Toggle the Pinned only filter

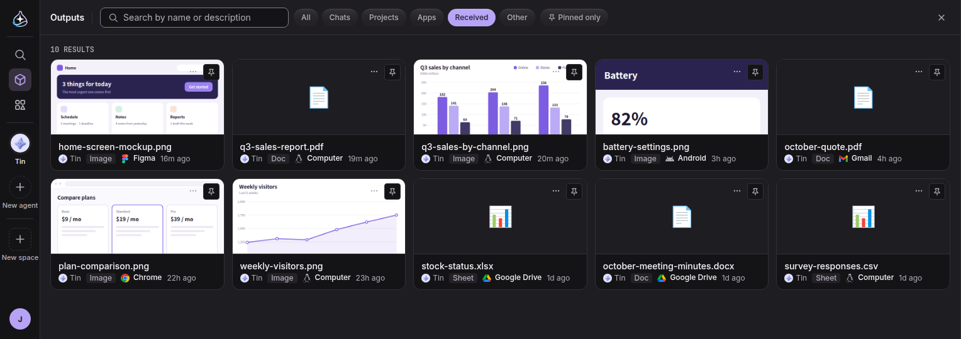574,18
